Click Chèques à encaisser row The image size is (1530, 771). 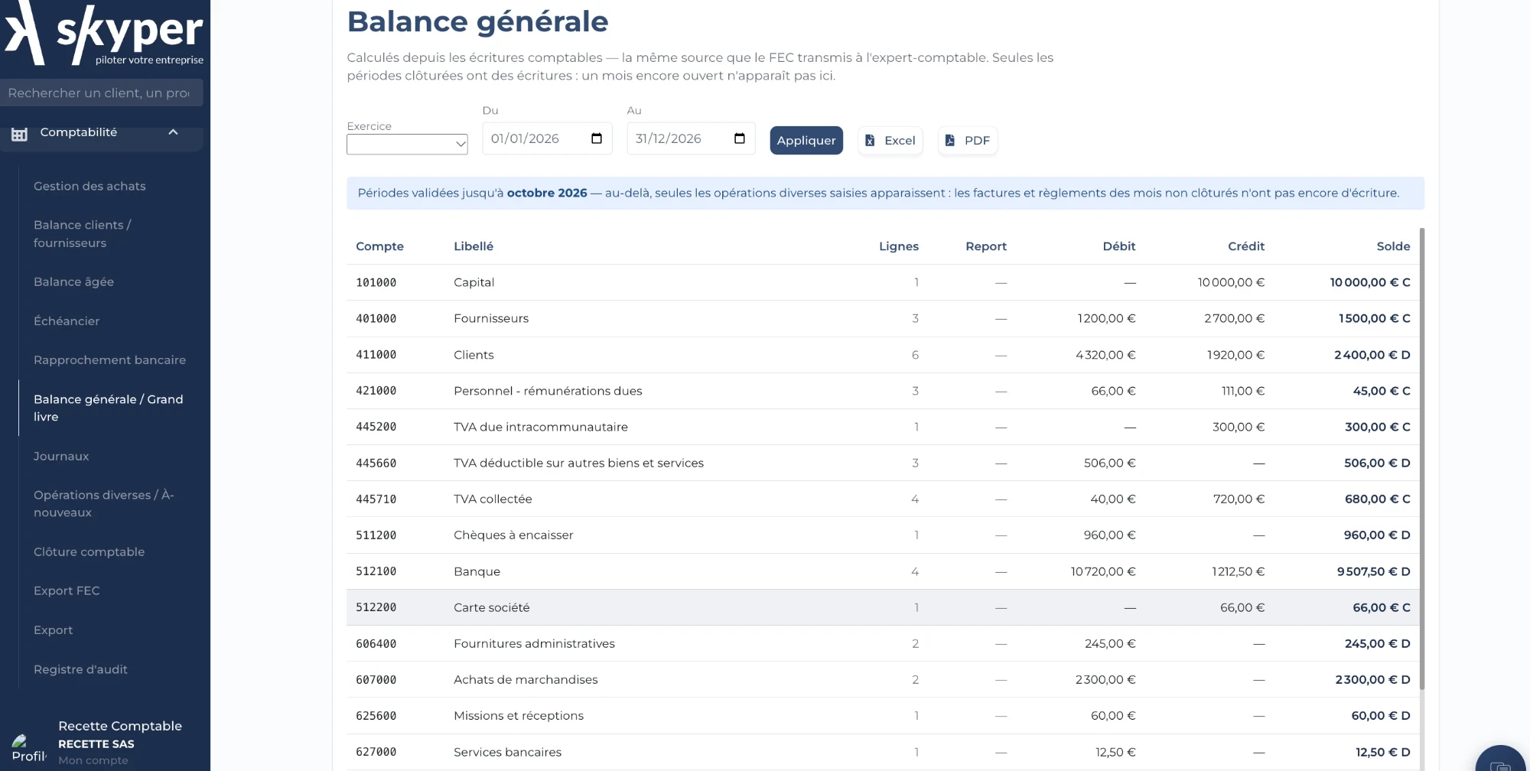883,535
